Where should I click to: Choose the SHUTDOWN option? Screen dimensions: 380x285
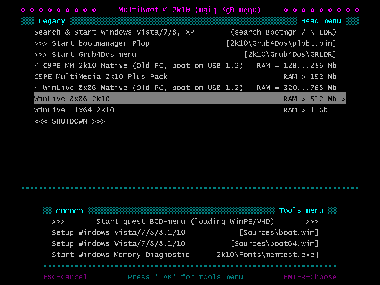pyautogui.click(x=69, y=121)
